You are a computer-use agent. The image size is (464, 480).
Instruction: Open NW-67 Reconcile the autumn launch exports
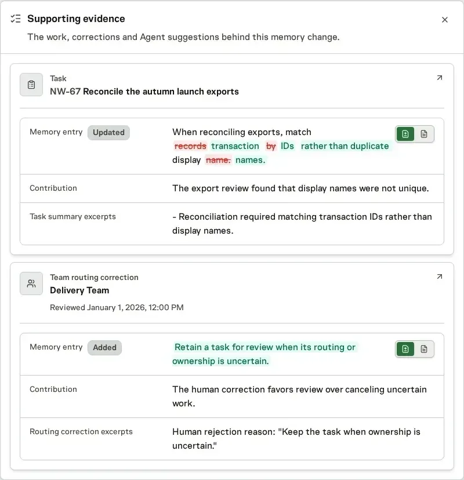144,92
